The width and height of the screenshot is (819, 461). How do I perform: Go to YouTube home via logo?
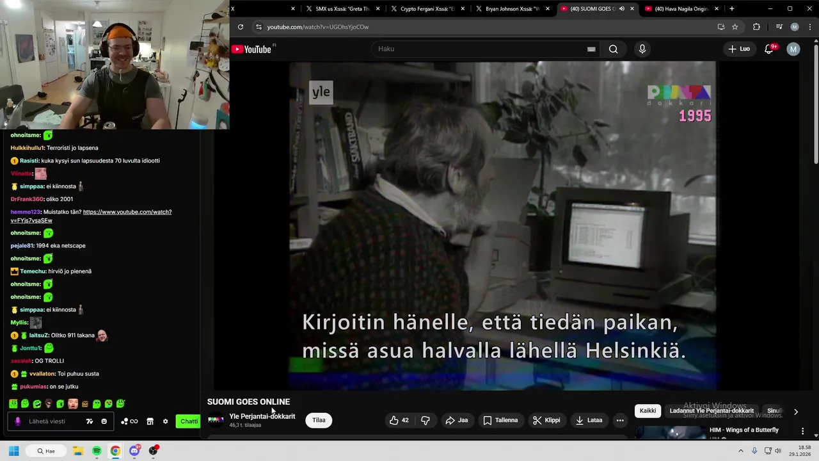pyautogui.click(x=251, y=49)
